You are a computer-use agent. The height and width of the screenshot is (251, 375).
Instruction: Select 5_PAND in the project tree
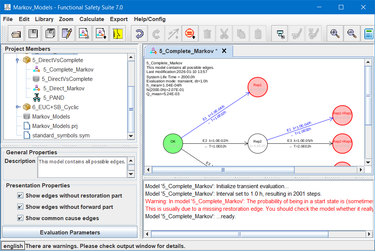53,98
